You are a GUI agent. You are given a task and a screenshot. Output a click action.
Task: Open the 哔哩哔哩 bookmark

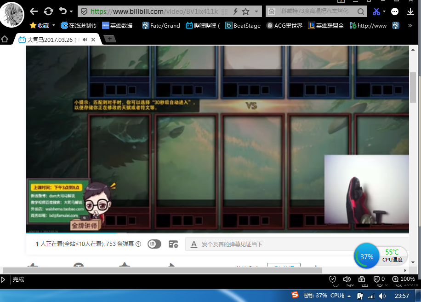click(x=203, y=25)
